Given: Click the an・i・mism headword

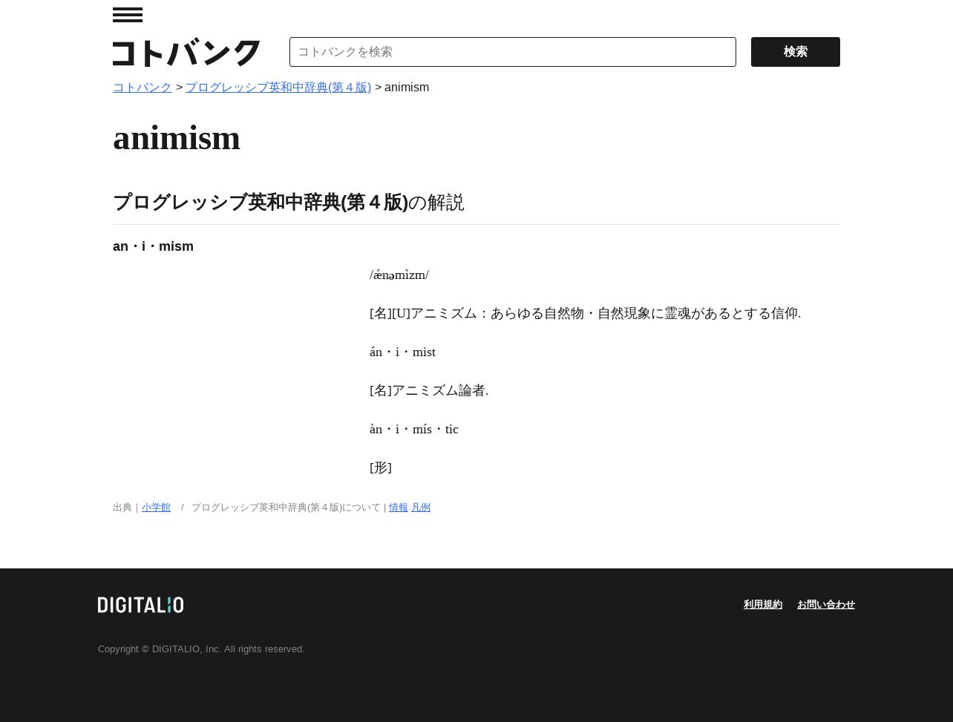Looking at the screenshot, I should click(x=153, y=246).
